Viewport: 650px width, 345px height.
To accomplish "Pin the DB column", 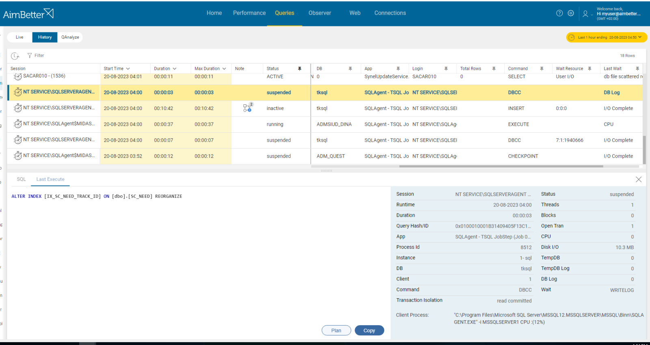I will coord(350,69).
